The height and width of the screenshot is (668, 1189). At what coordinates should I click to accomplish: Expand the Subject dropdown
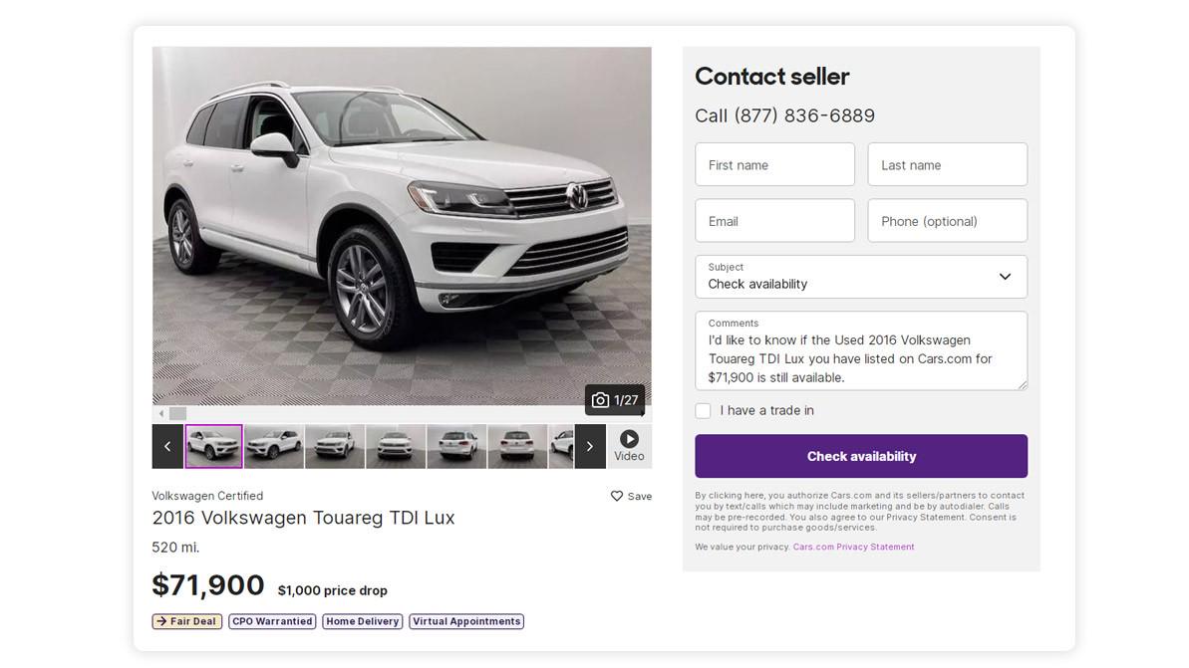click(x=861, y=277)
